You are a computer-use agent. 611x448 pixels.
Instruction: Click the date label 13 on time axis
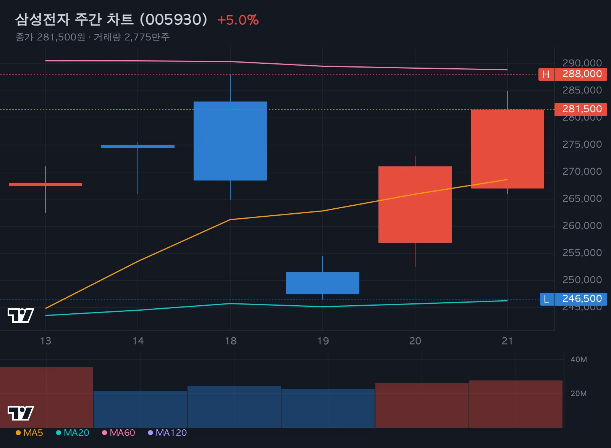click(45, 341)
